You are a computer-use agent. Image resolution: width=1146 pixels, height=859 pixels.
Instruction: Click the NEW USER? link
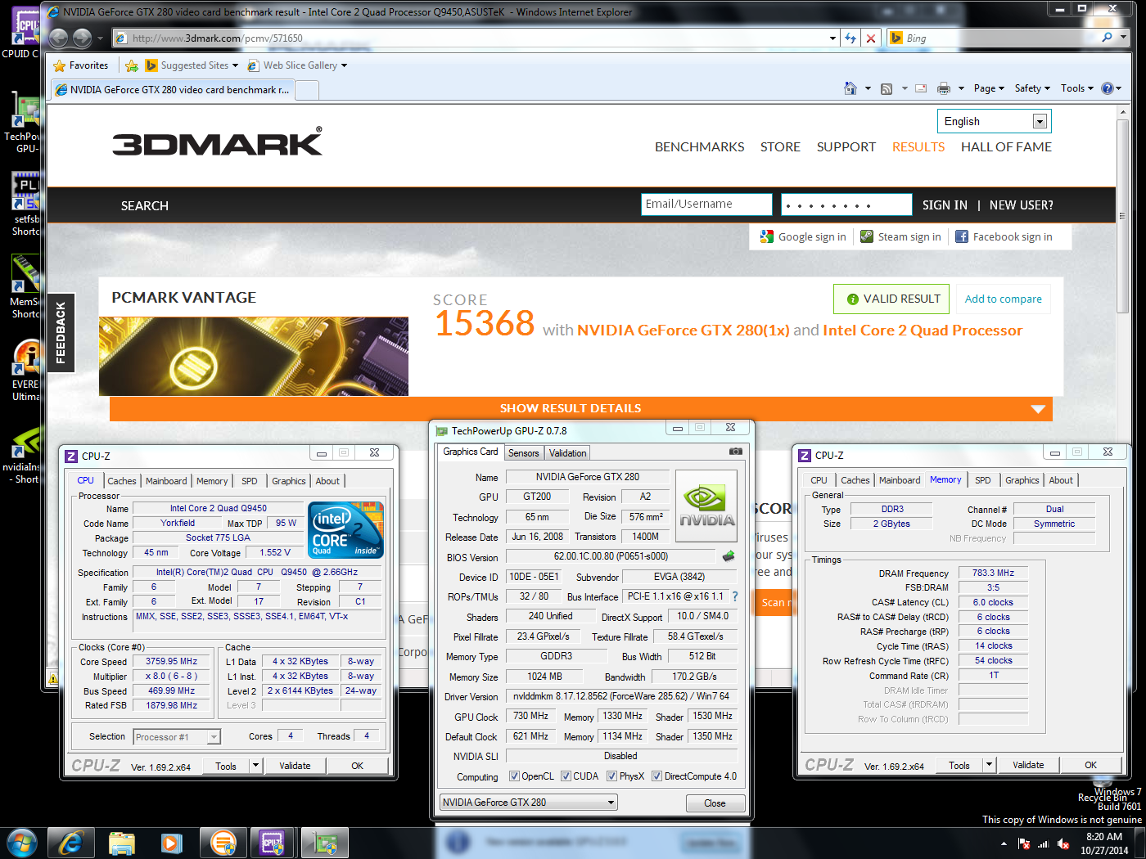pyautogui.click(x=1022, y=205)
